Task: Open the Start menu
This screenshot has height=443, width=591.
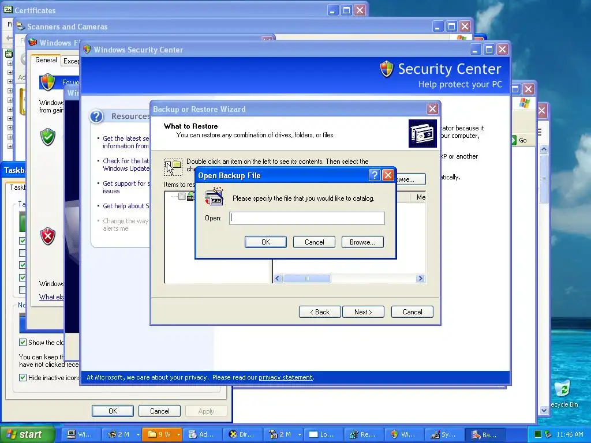Action: [x=27, y=434]
